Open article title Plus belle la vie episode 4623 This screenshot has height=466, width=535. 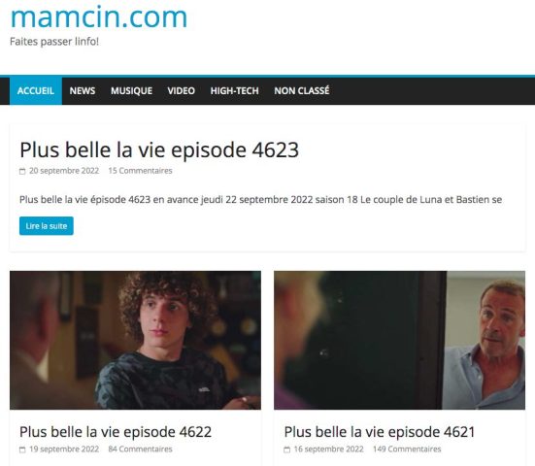coord(159,150)
